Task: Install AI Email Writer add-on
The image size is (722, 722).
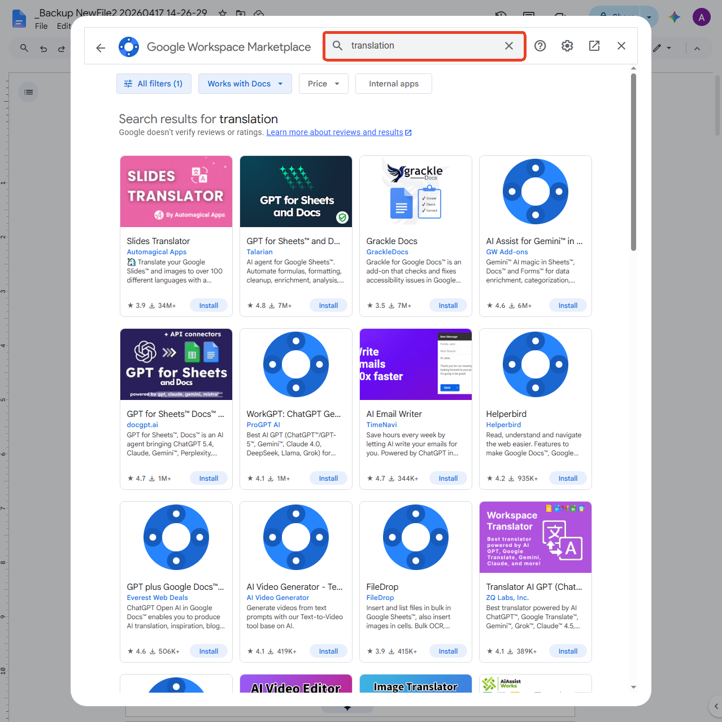Action: pos(448,479)
